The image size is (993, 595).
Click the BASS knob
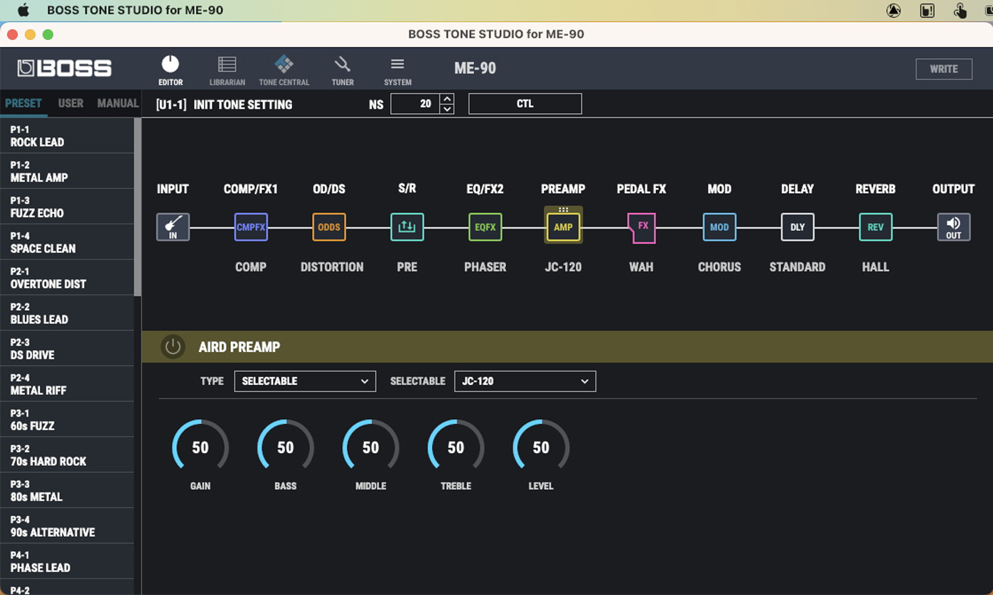[x=285, y=447]
